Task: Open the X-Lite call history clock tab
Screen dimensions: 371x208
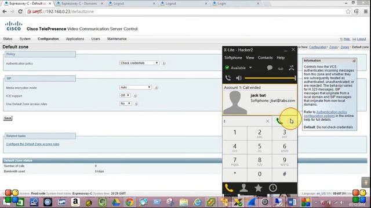Action: pyautogui.click(x=273, y=188)
